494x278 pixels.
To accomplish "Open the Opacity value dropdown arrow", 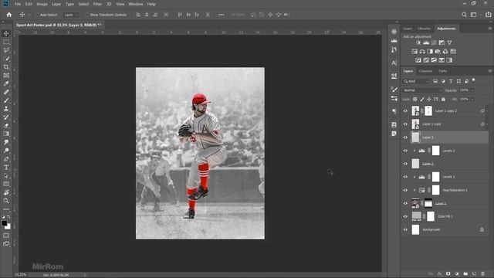I will pyautogui.click(x=472, y=90).
